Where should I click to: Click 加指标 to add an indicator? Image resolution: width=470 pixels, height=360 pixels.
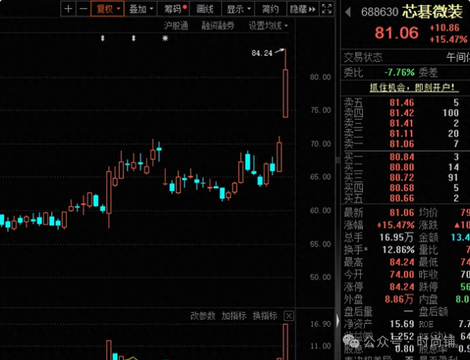[234, 316]
